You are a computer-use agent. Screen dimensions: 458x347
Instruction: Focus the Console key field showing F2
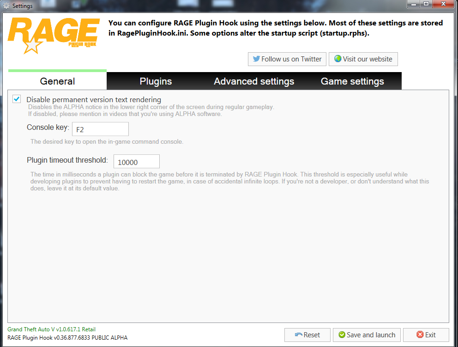pyautogui.click(x=100, y=129)
